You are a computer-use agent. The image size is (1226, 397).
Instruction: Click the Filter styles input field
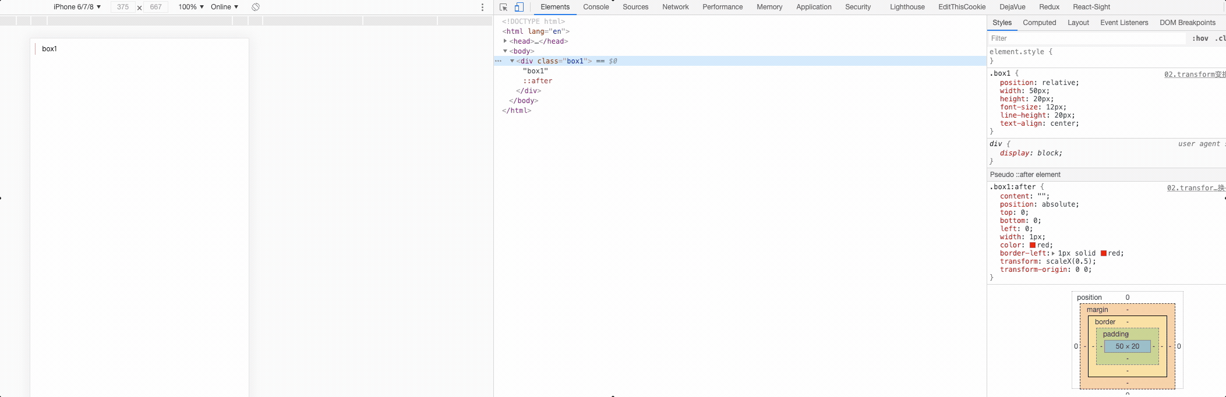coord(1086,38)
